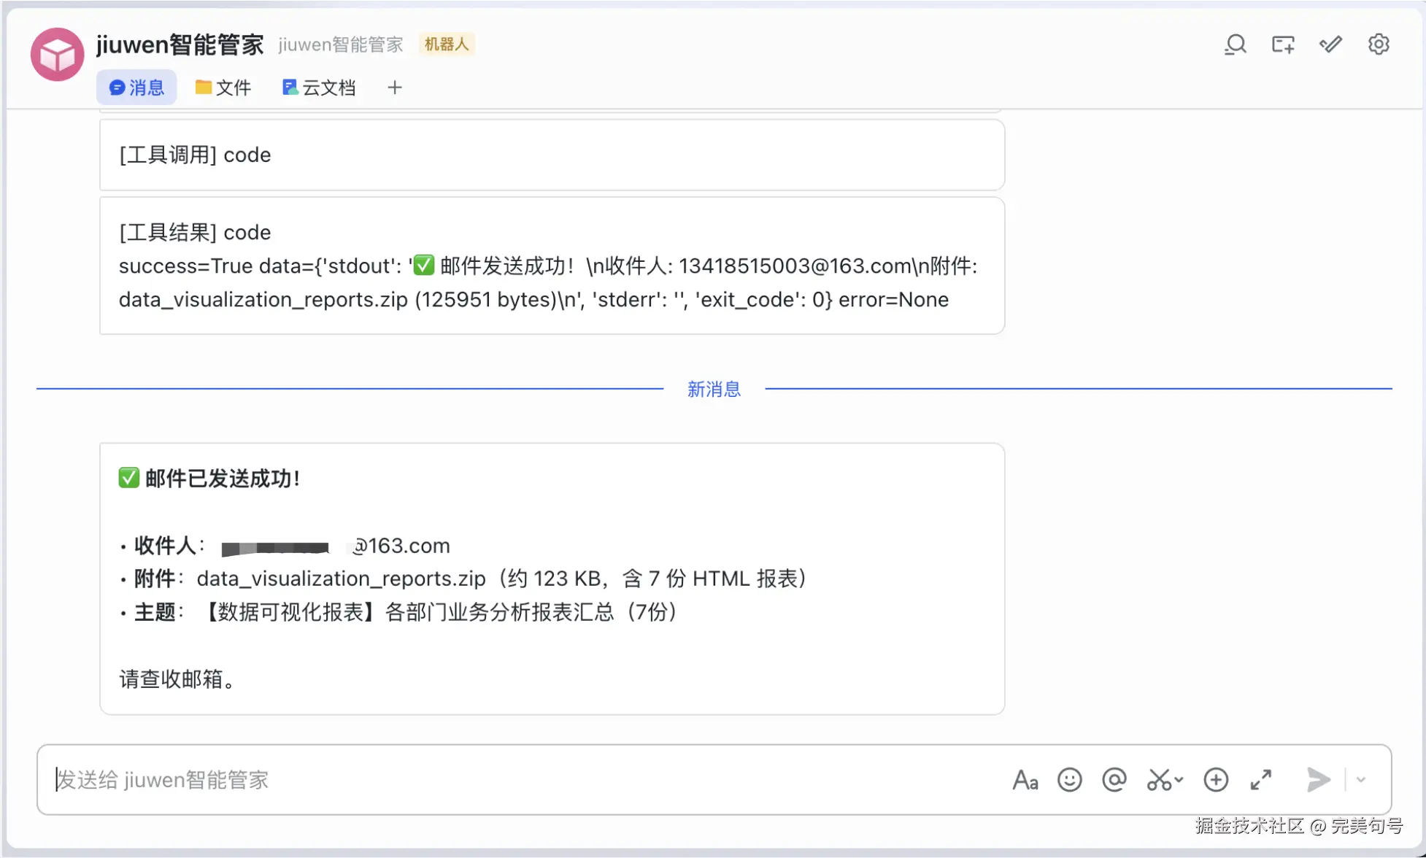
Task: Click the [工具调用] code message
Action: [552, 155]
